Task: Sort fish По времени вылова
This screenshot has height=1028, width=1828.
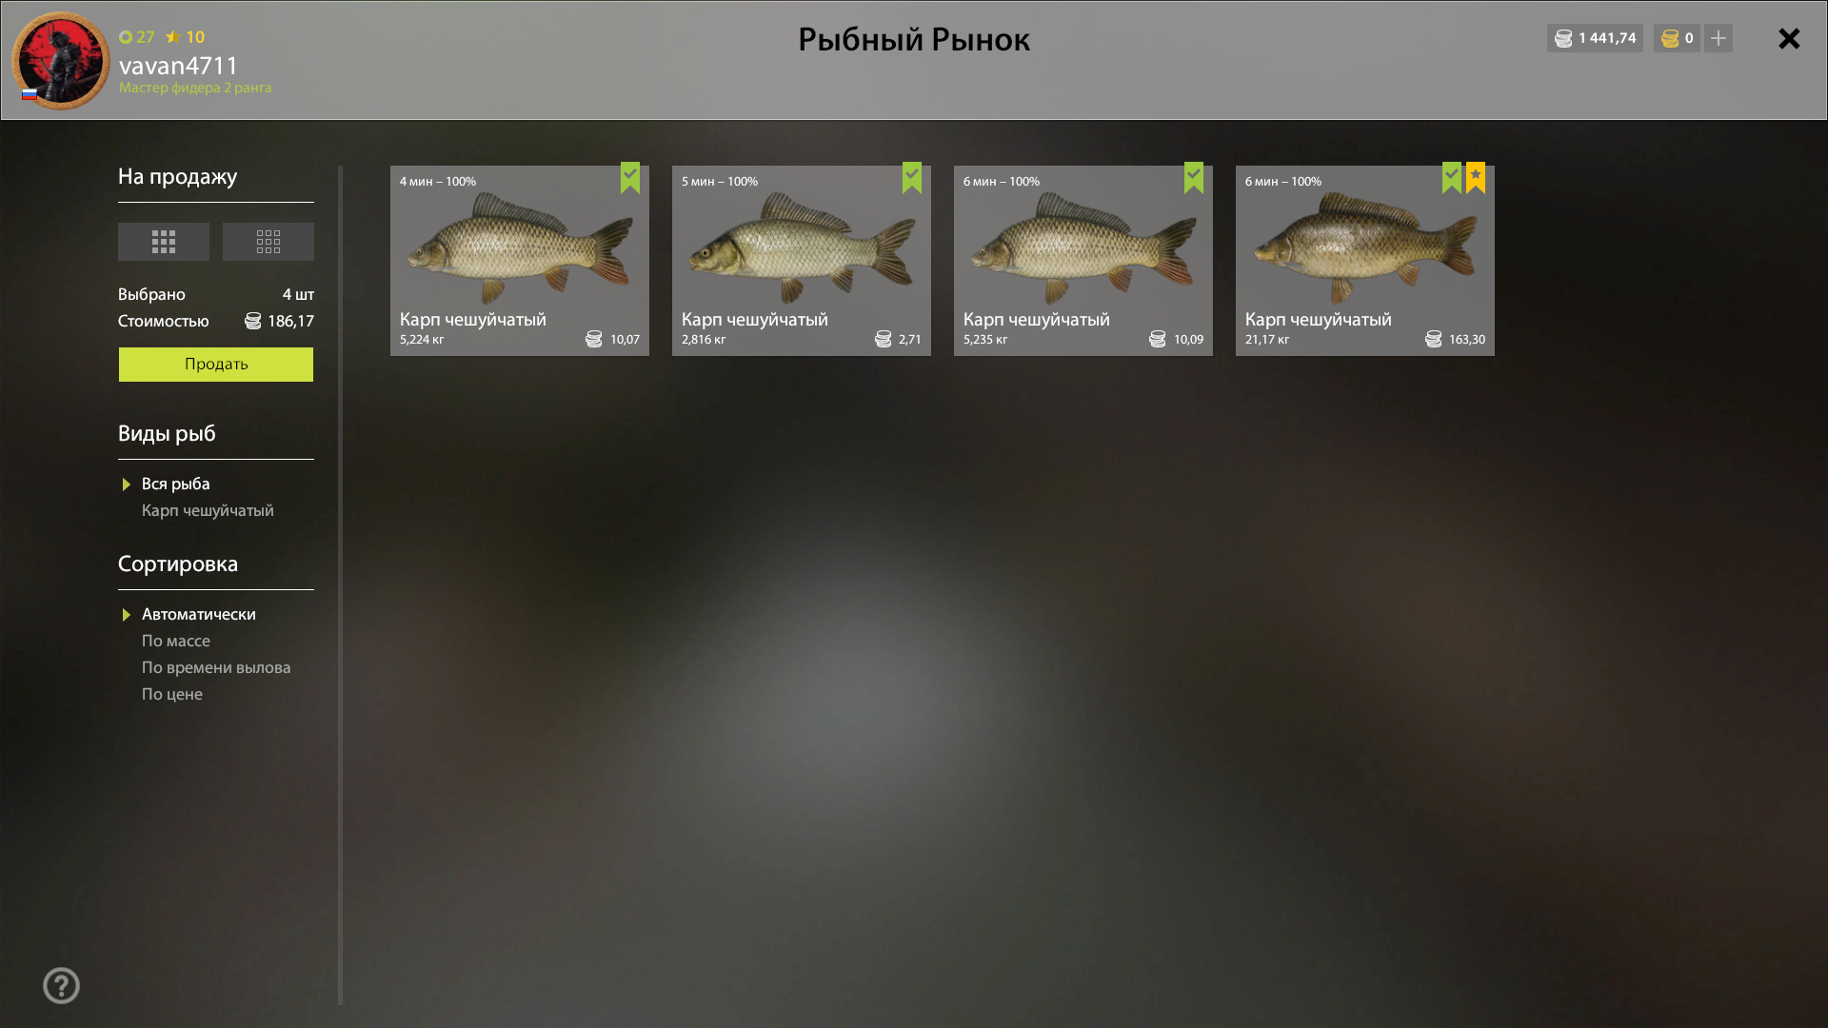Action: pyautogui.click(x=216, y=667)
